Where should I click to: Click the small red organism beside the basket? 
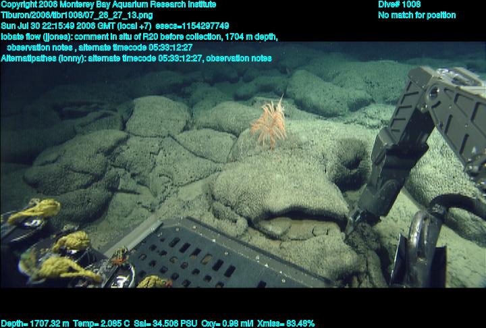tap(120, 256)
